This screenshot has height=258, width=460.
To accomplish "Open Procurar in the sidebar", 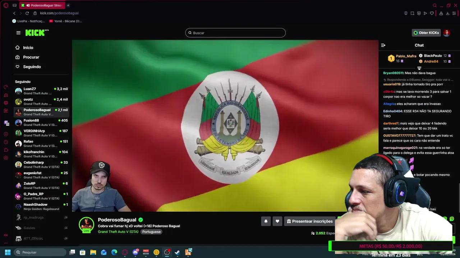I will pos(27,57).
